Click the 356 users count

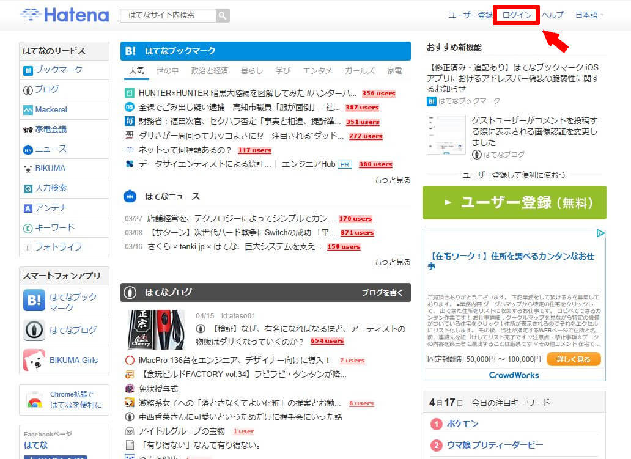pyautogui.click(x=378, y=94)
